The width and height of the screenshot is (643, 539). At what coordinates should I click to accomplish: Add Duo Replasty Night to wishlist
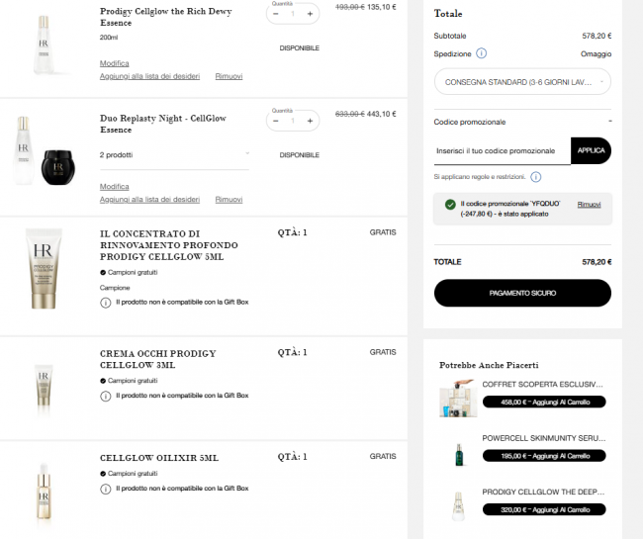pos(149,199)
